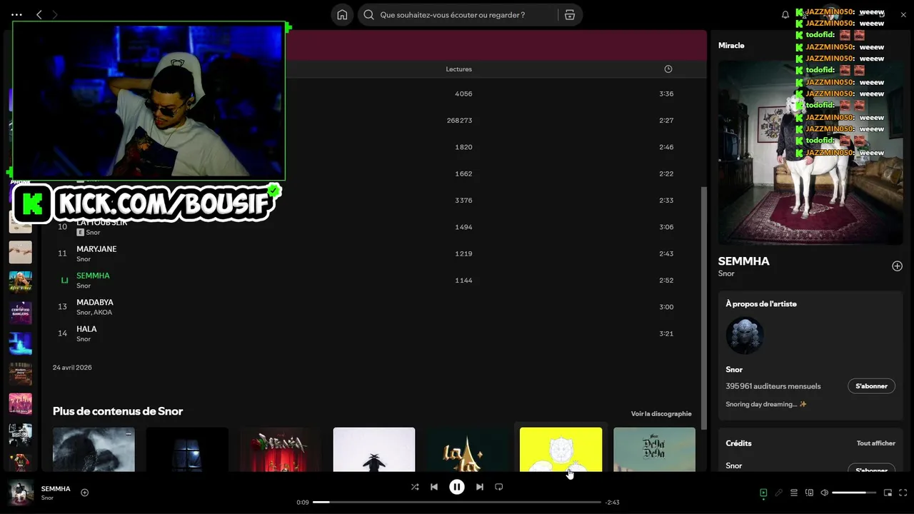Click track number 14 to play it

coord(62,333)
